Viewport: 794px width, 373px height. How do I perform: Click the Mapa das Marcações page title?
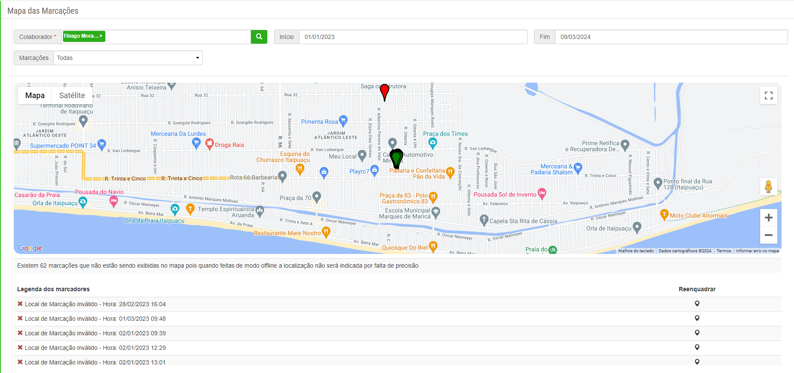pos(43,11)
